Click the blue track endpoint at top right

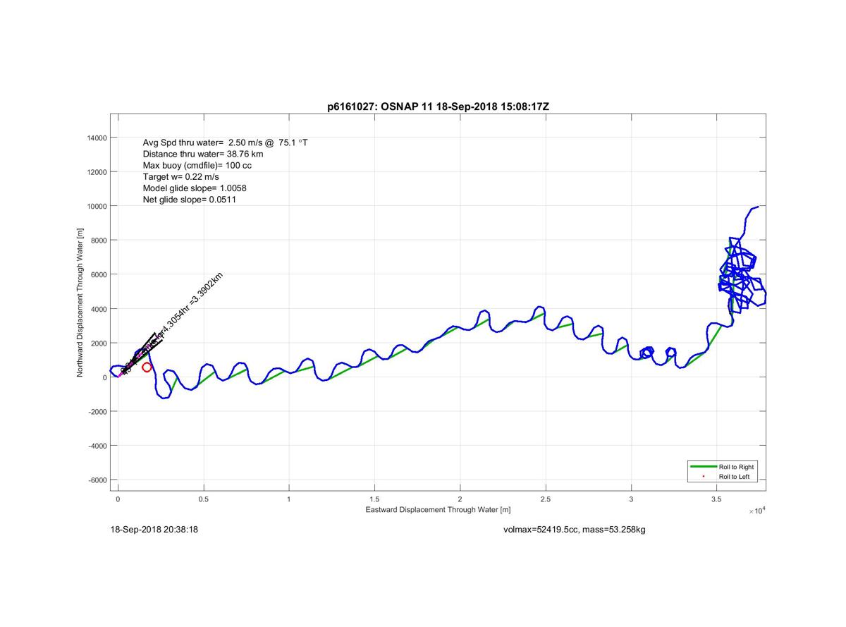(x=758, y=207)
